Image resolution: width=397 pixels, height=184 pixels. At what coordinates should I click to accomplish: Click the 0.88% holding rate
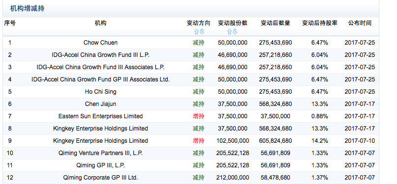point(320,116)
